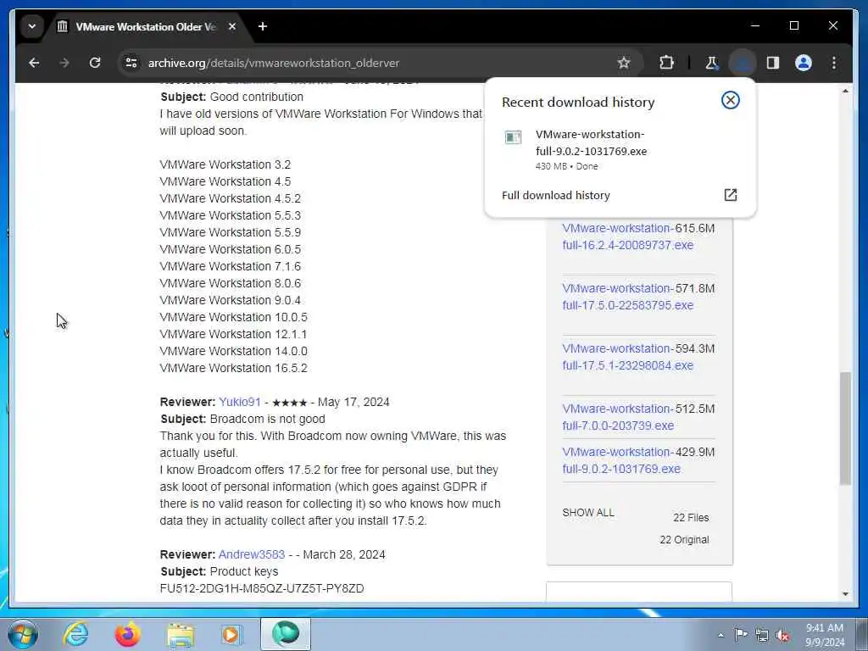
Task: Open Chrome Labs flask icon
Action: tap(711, 63)
